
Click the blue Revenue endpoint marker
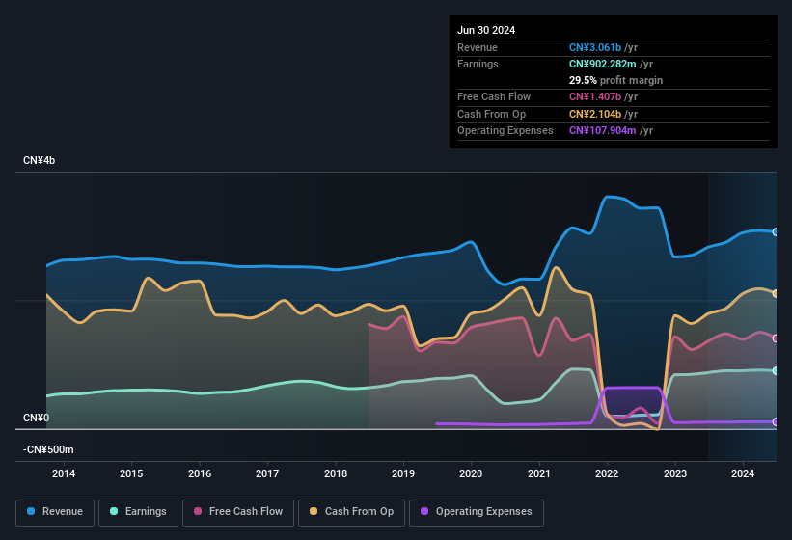[776, 232]
